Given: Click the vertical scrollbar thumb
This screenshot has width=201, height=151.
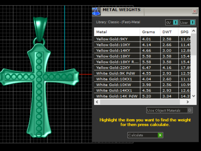Looking at the screenshot, I should pyautogui.click(x=193, y=44).
